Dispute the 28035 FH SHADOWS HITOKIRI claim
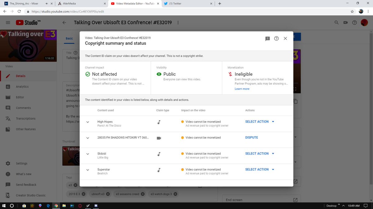The width and height of the screenshot is (373, 209). [251, 137]
